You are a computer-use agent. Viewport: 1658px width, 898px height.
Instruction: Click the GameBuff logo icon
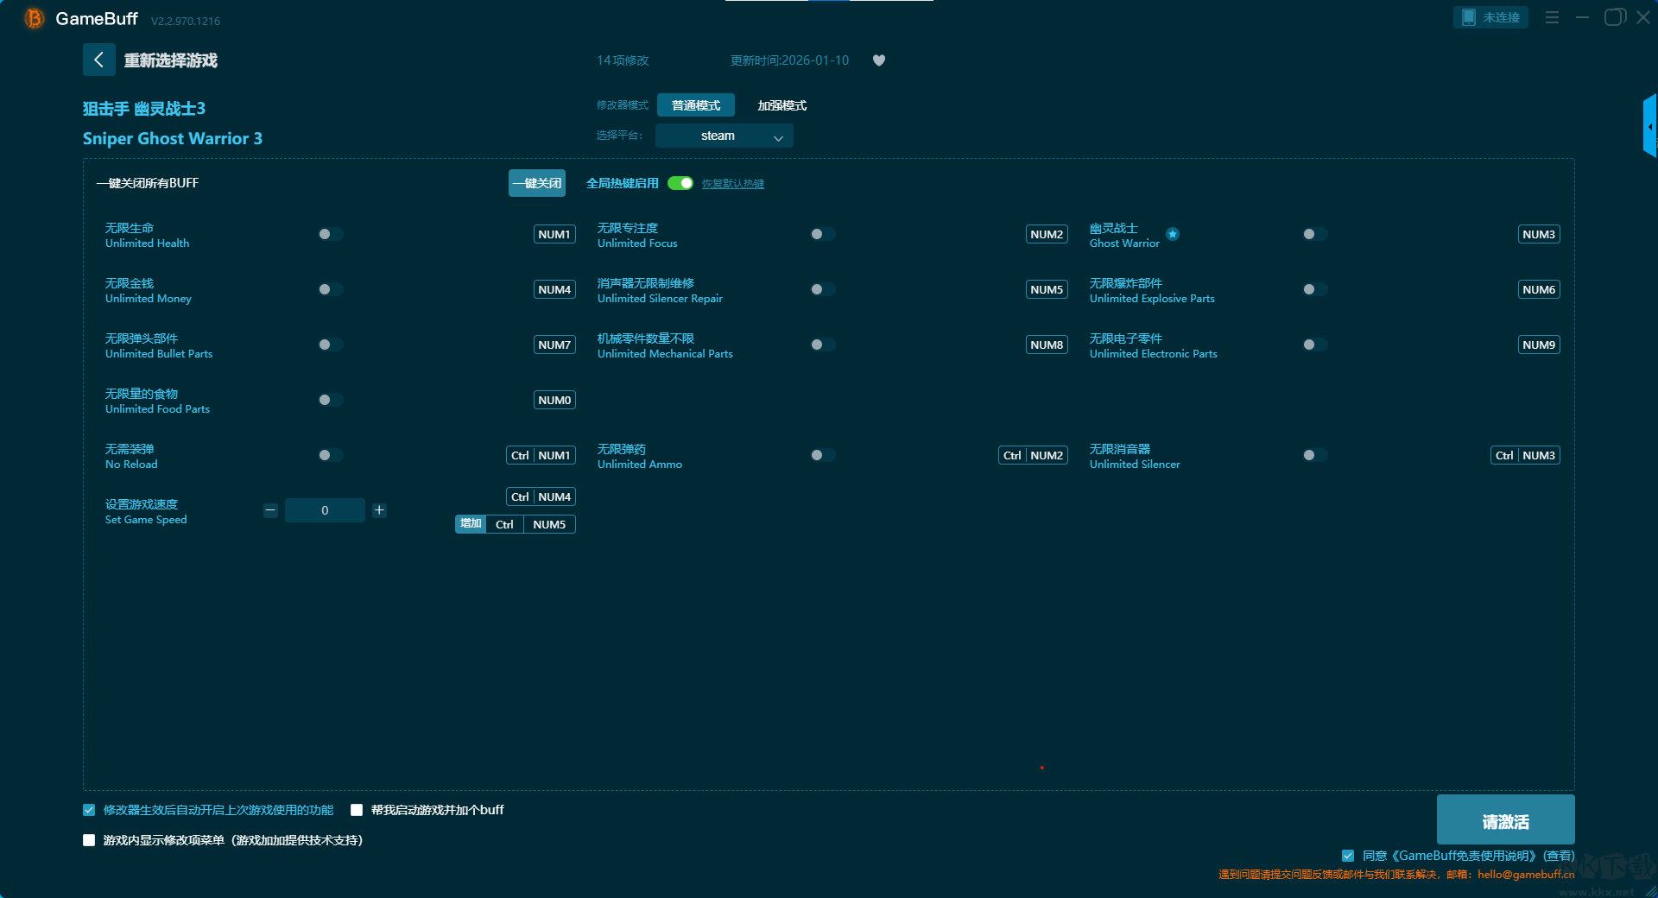point(35,18)
